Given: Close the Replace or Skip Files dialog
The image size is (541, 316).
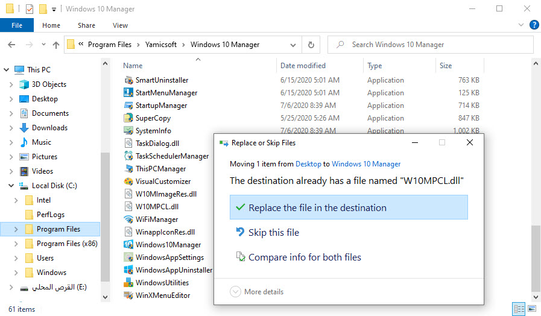Looking at the screenshot, I should click(x=470, y=142).
